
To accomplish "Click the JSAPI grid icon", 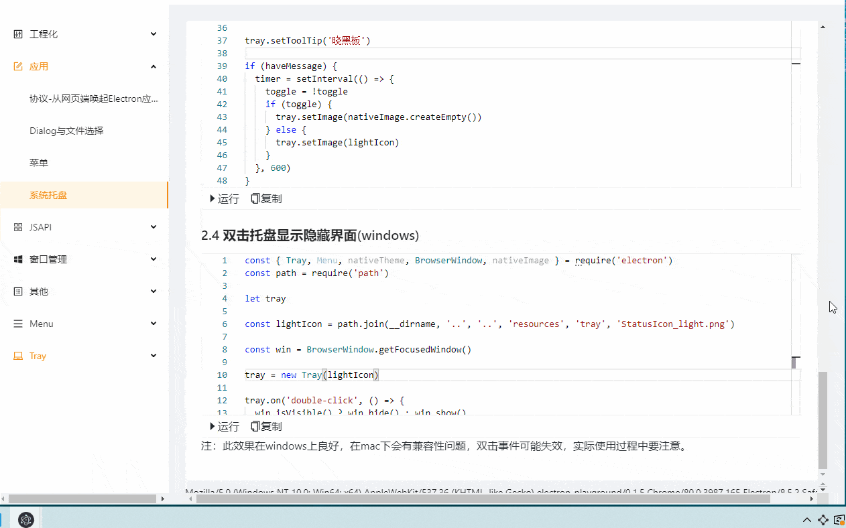I will click(x=18, y=227).
